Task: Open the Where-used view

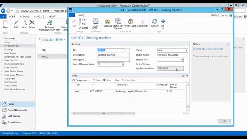Action: click(130, 23)
